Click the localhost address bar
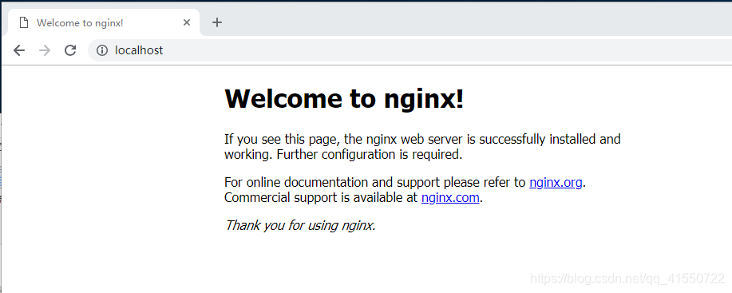This screenshot has height=293, width=732. (410, 50)
